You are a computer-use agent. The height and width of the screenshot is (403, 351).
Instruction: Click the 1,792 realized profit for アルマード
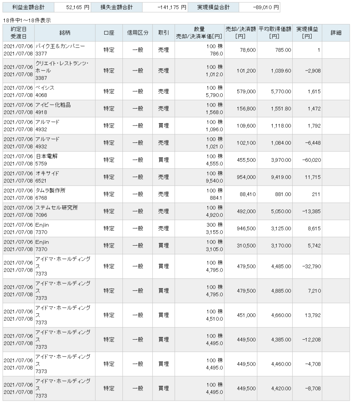point(314,126)
